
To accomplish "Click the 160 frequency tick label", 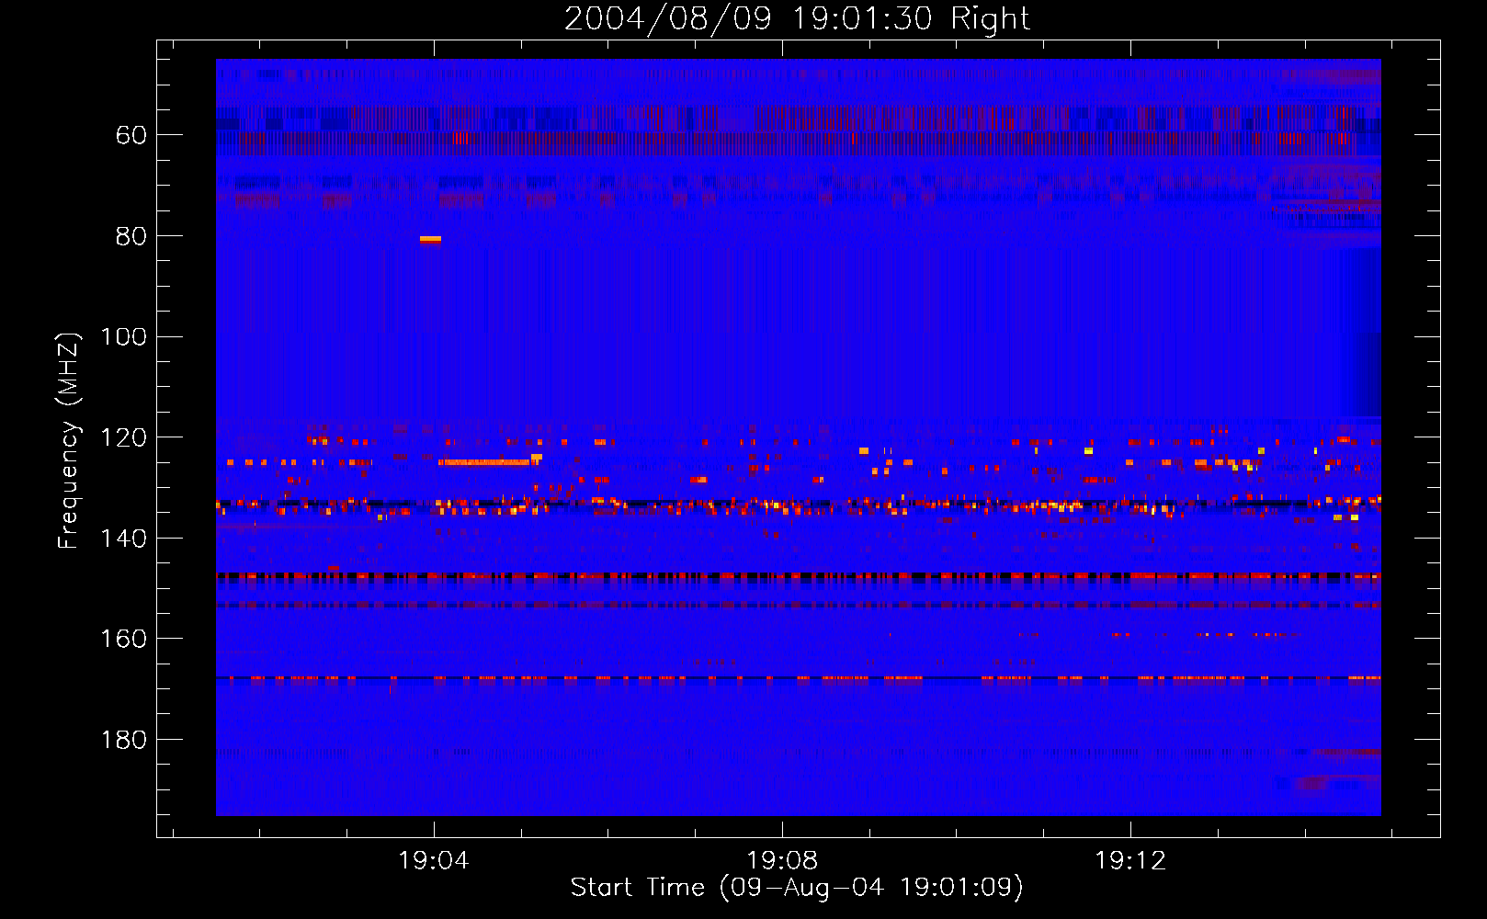I will click(123, 639).
